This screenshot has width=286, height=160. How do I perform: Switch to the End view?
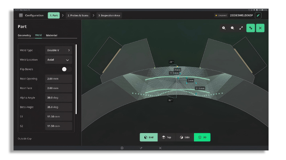coord(149,137)
